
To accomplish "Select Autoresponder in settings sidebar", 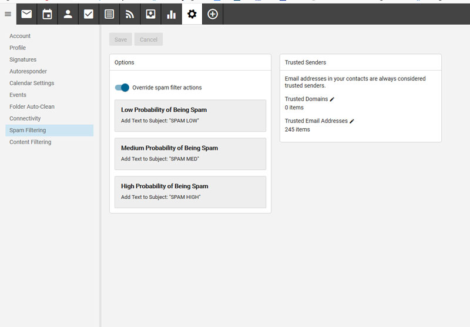I will point(28,71).
